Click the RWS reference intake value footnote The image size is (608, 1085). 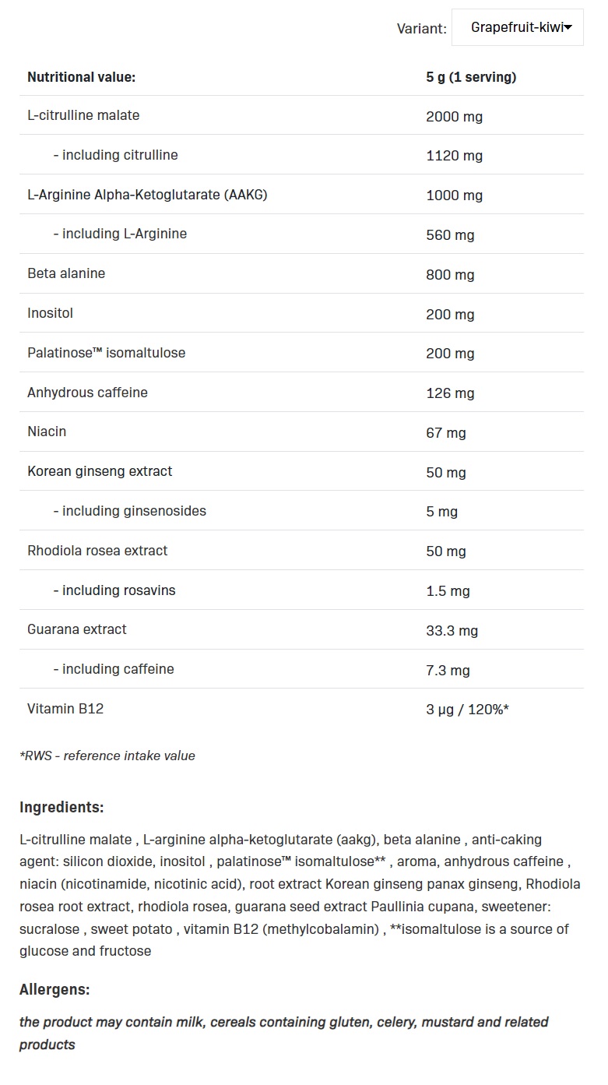click(x=107, y=756)
